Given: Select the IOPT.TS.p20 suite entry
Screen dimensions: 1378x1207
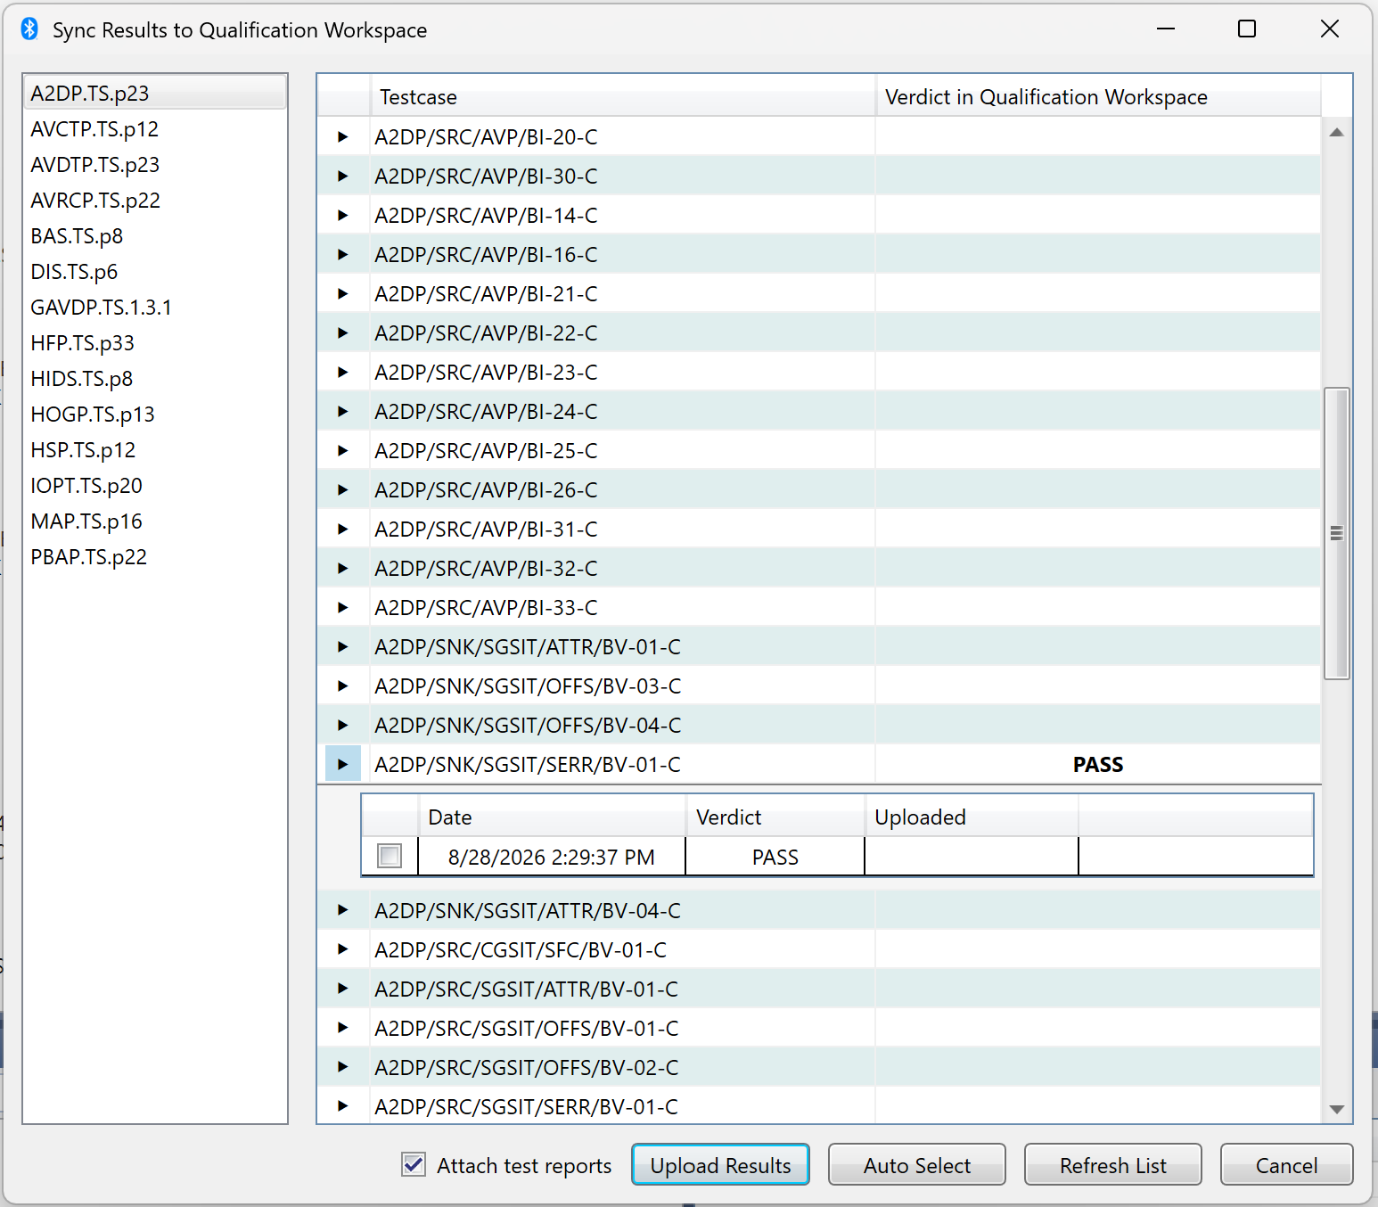Looking at the screenshot, I should coord(155,486).
